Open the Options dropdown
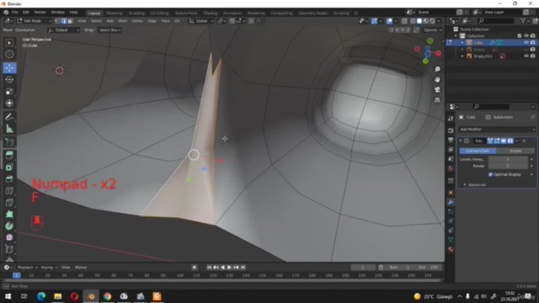This screenshot has height=303, width=539. click(x=432, y=30)
